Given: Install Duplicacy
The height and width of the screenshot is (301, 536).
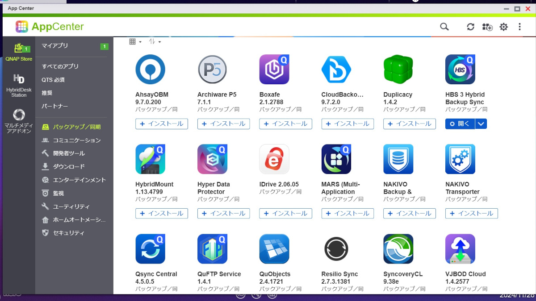Looking at the screenshot, I should [410, 124].
